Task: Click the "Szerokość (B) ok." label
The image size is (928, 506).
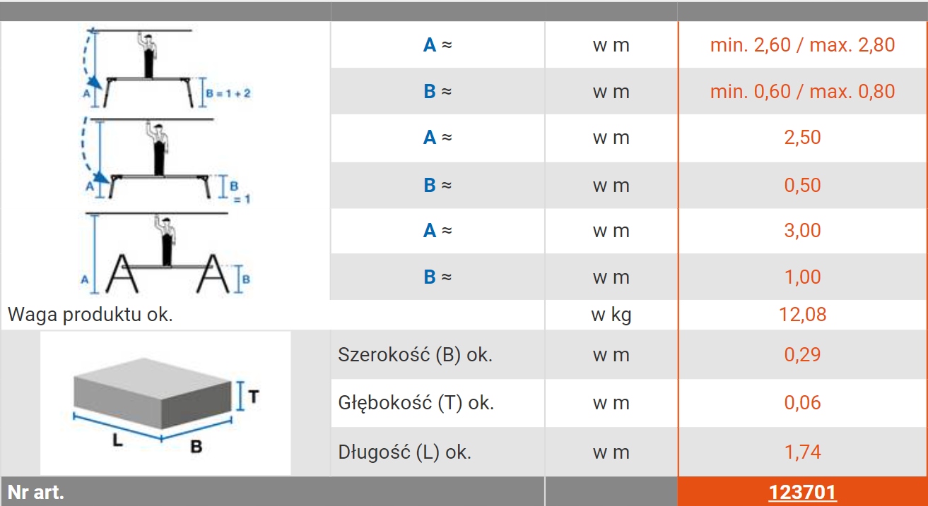Action: (416, 354)
